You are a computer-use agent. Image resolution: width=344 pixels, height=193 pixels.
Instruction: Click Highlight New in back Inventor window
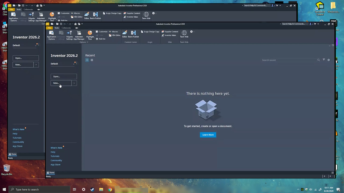click(52, 17)
